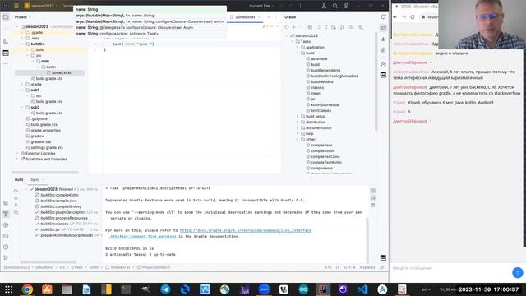Image resolution: width=526 pixels, height=296 pixels.
Task: Select the compileKotlin task in Gradle panel
Action: click(322, 150)
